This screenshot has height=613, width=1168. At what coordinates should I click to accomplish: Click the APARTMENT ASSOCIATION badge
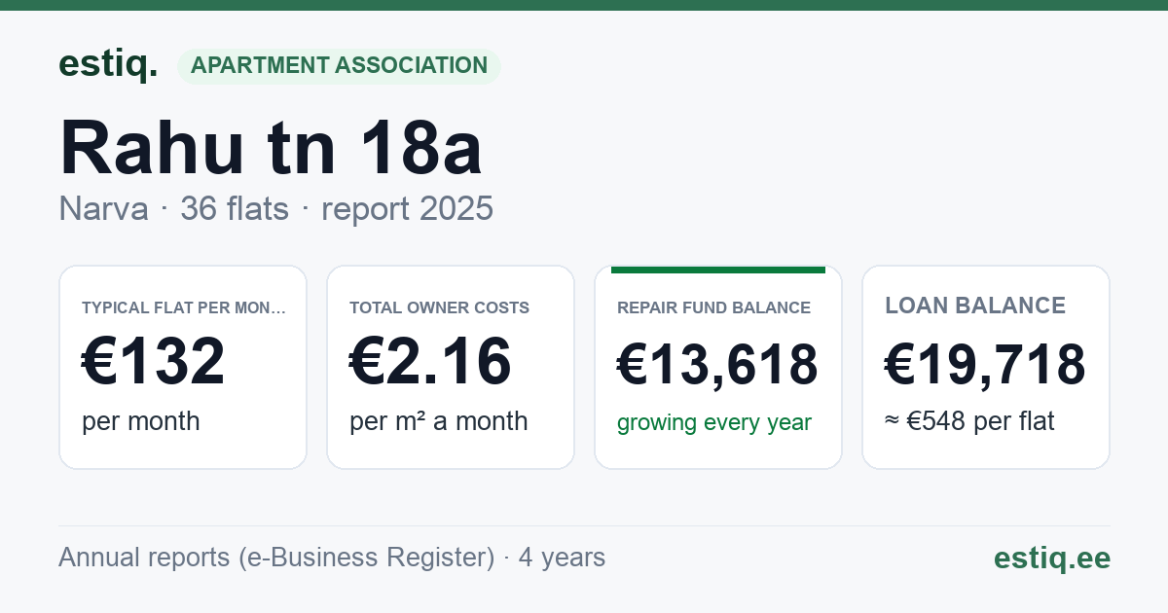[339, 66]
